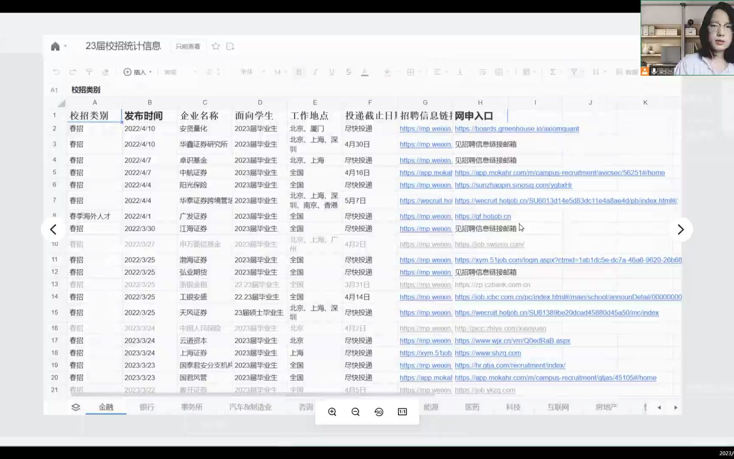Select the format painter tool
Viewport: 734px width, 459px height.
tap(89, 72)
